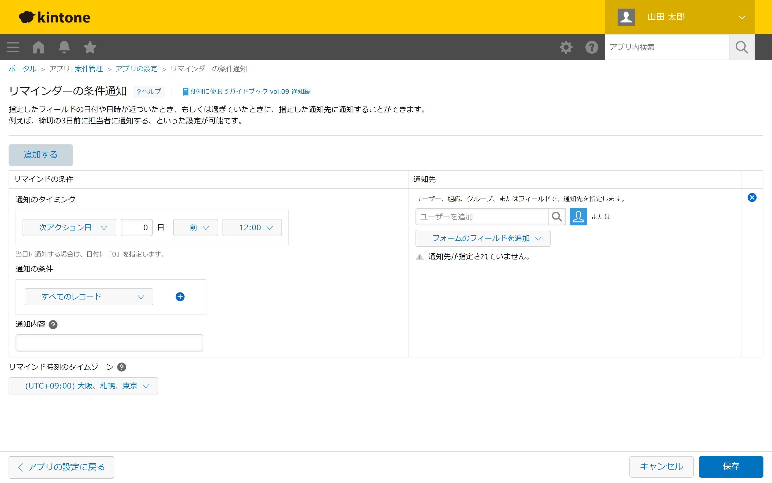Image resolution: width=772 pixels, height=483 pixels.
Task: Click the 追加する button
Action: pyautogui.click(x=40, y=155)
